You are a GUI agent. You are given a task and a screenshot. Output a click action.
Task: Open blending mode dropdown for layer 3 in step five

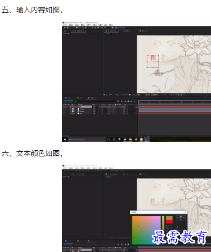click(96, 111)
